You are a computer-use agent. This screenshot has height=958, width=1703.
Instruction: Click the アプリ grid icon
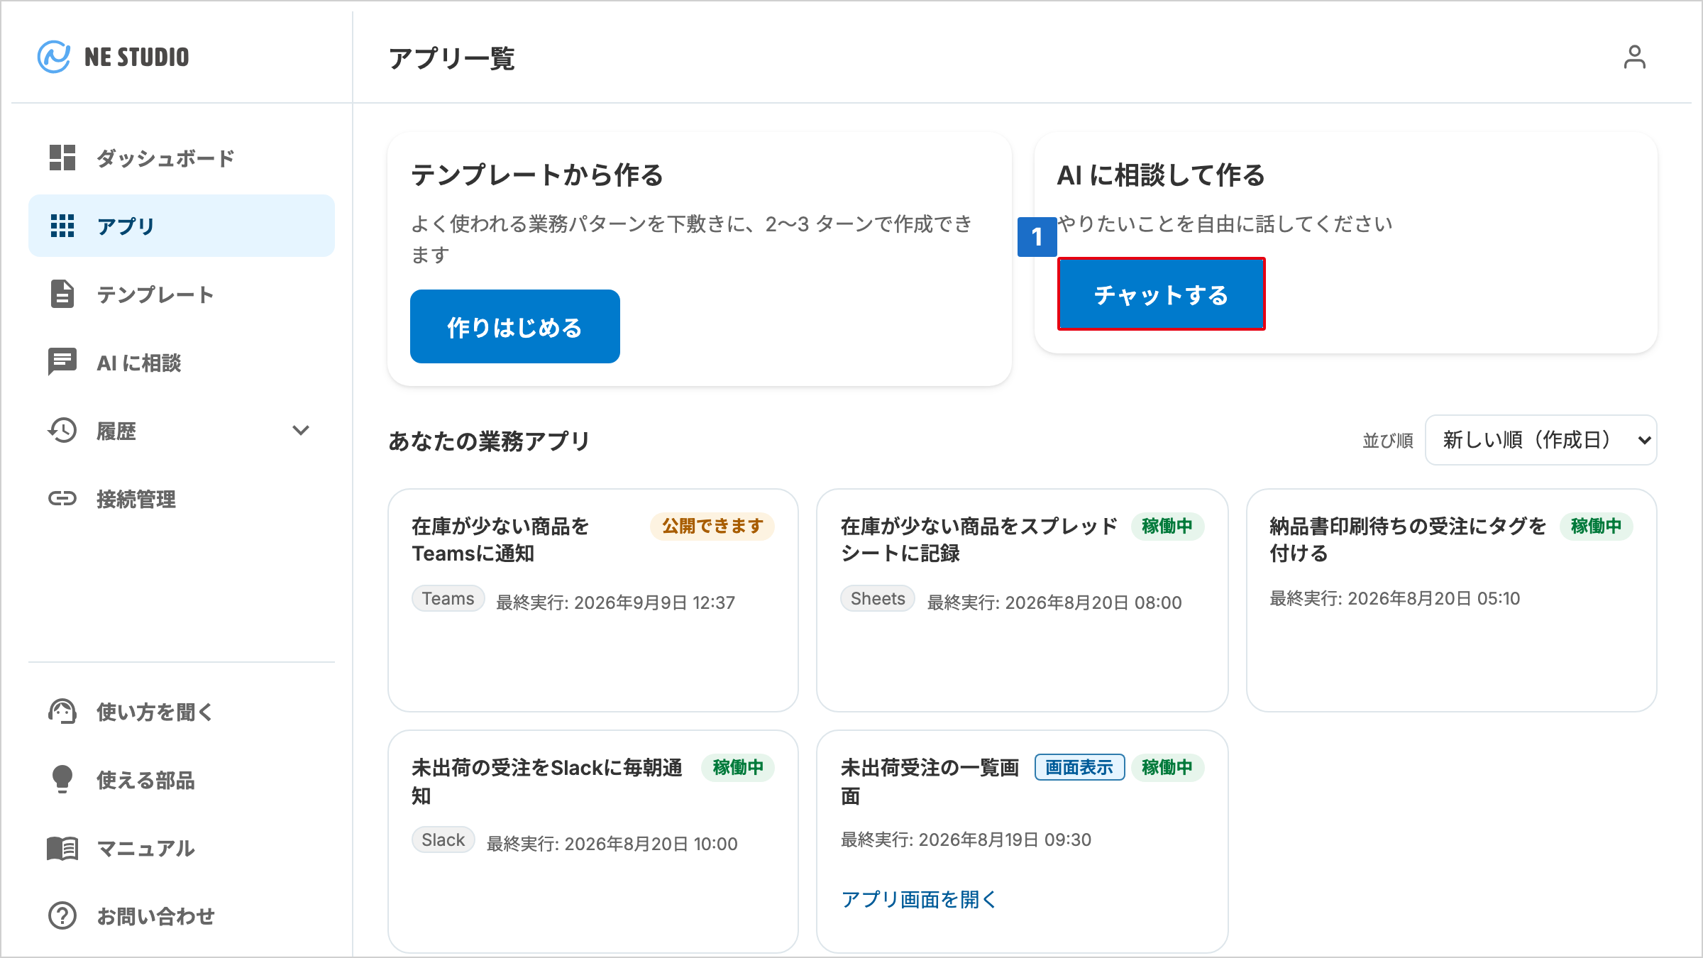point(62,226)
